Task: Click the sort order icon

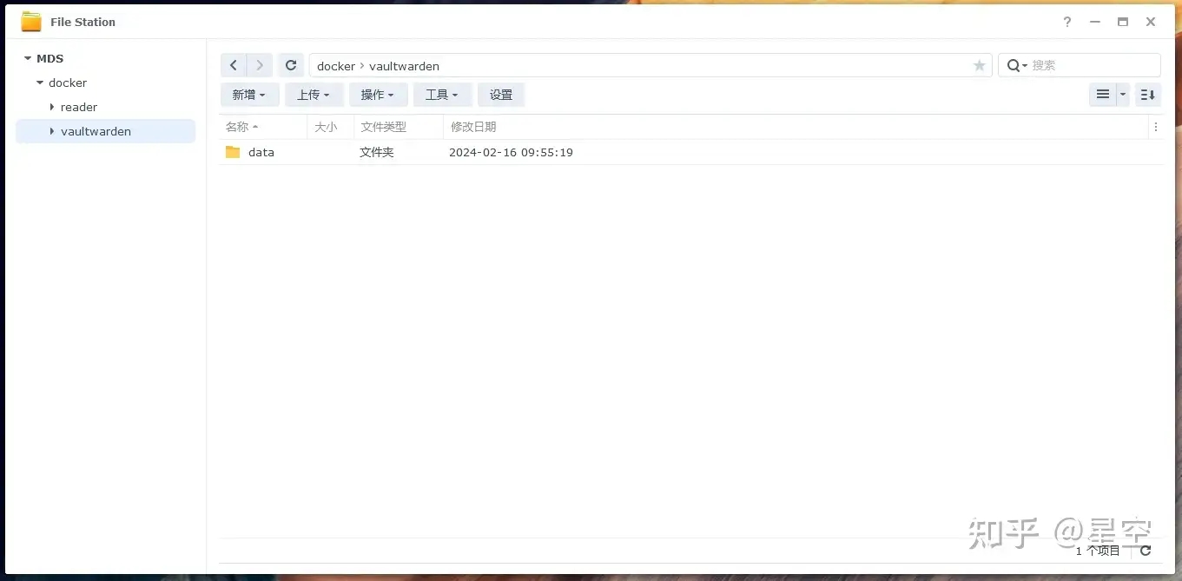Action: point(1147,95)
